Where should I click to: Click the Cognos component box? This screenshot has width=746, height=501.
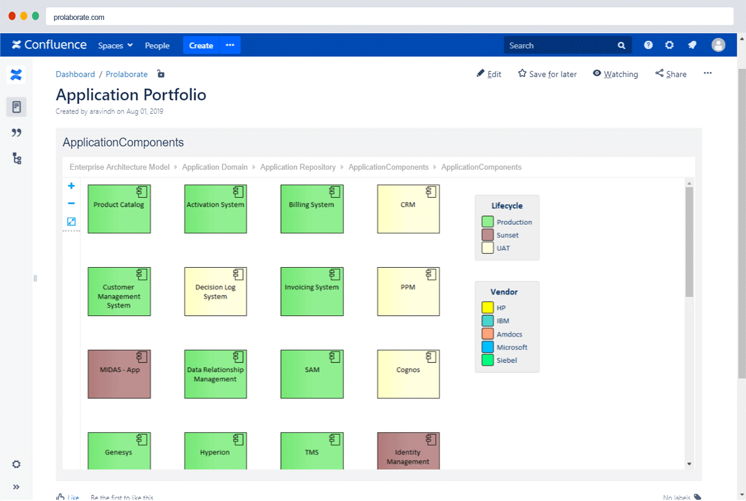tap(408, 374)
